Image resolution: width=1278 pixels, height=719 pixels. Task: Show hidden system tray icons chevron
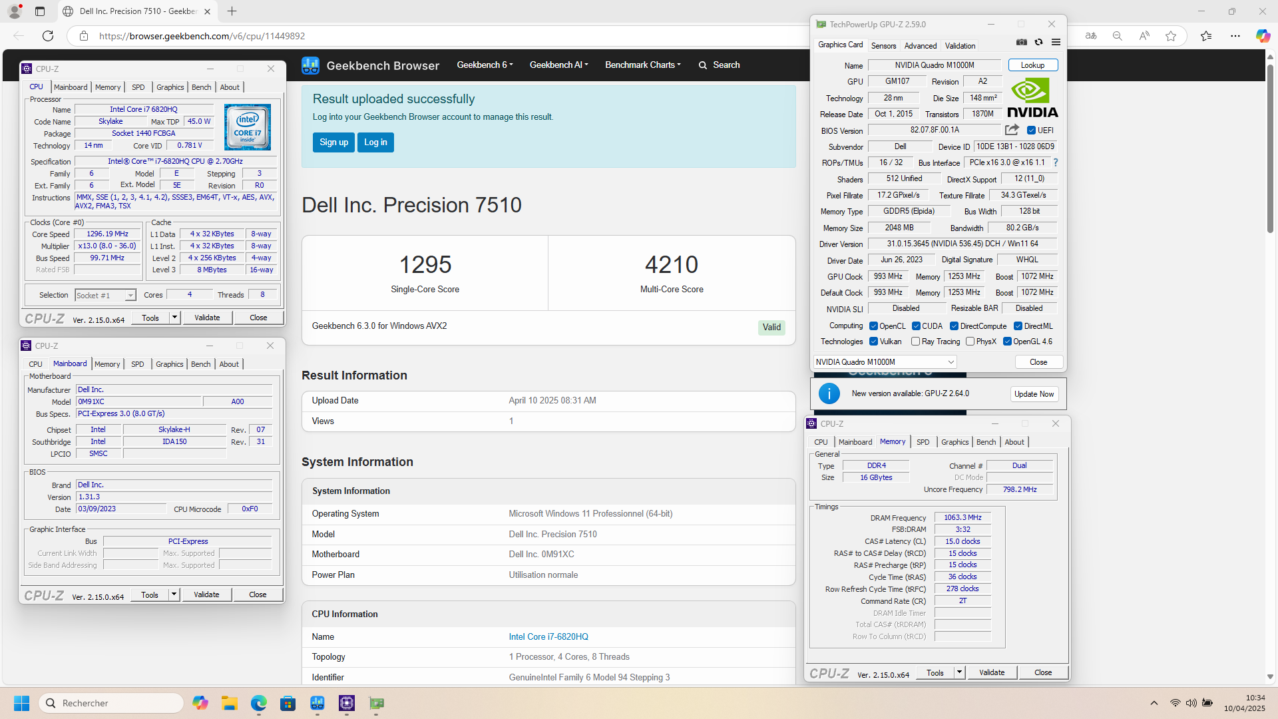[1154, 703]
